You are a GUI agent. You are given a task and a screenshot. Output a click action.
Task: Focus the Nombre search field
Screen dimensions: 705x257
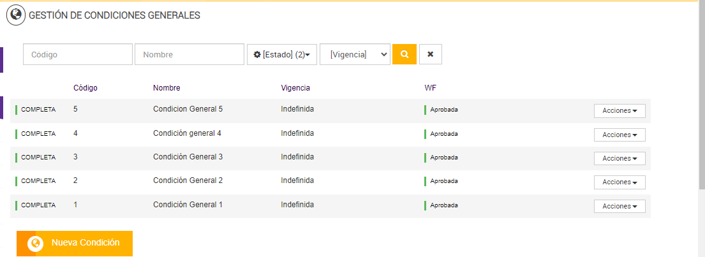click(189, 55)
